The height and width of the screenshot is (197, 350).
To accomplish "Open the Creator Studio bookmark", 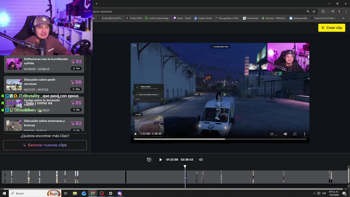I will point(203,18).
